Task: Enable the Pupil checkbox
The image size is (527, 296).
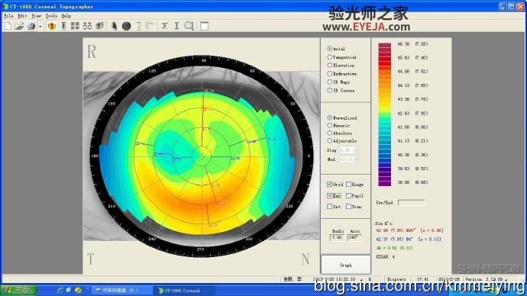Action: tap(348, 195)
